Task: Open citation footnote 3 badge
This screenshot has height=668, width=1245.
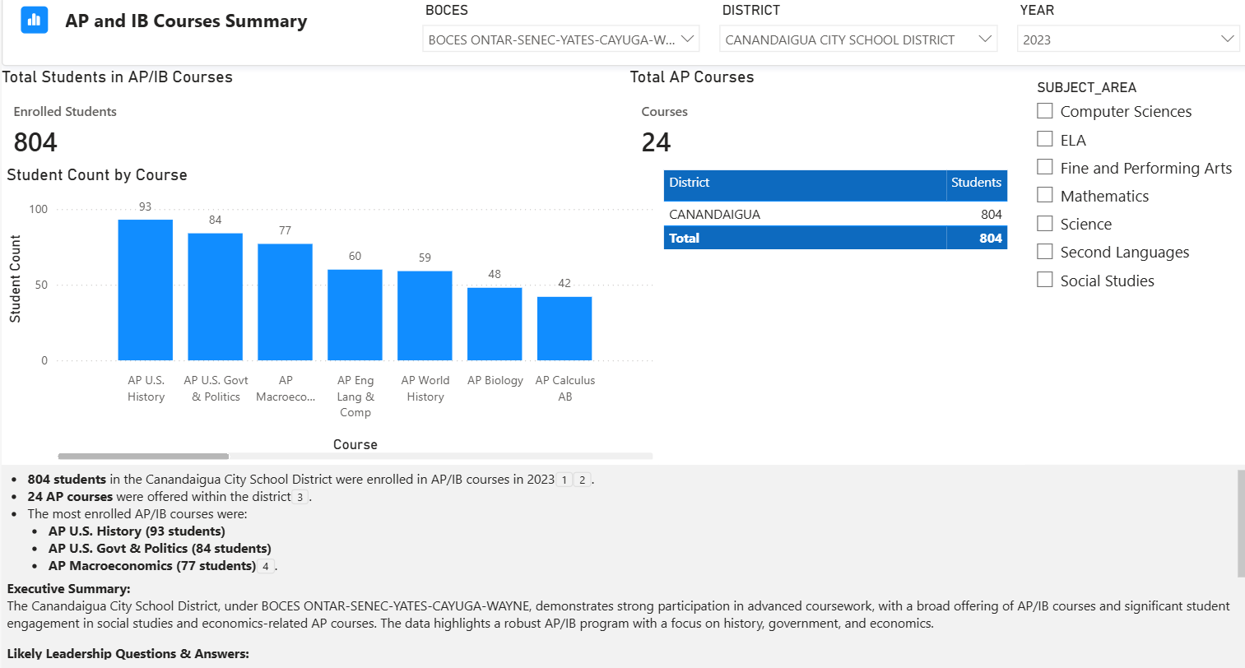Action: point(300,497)
